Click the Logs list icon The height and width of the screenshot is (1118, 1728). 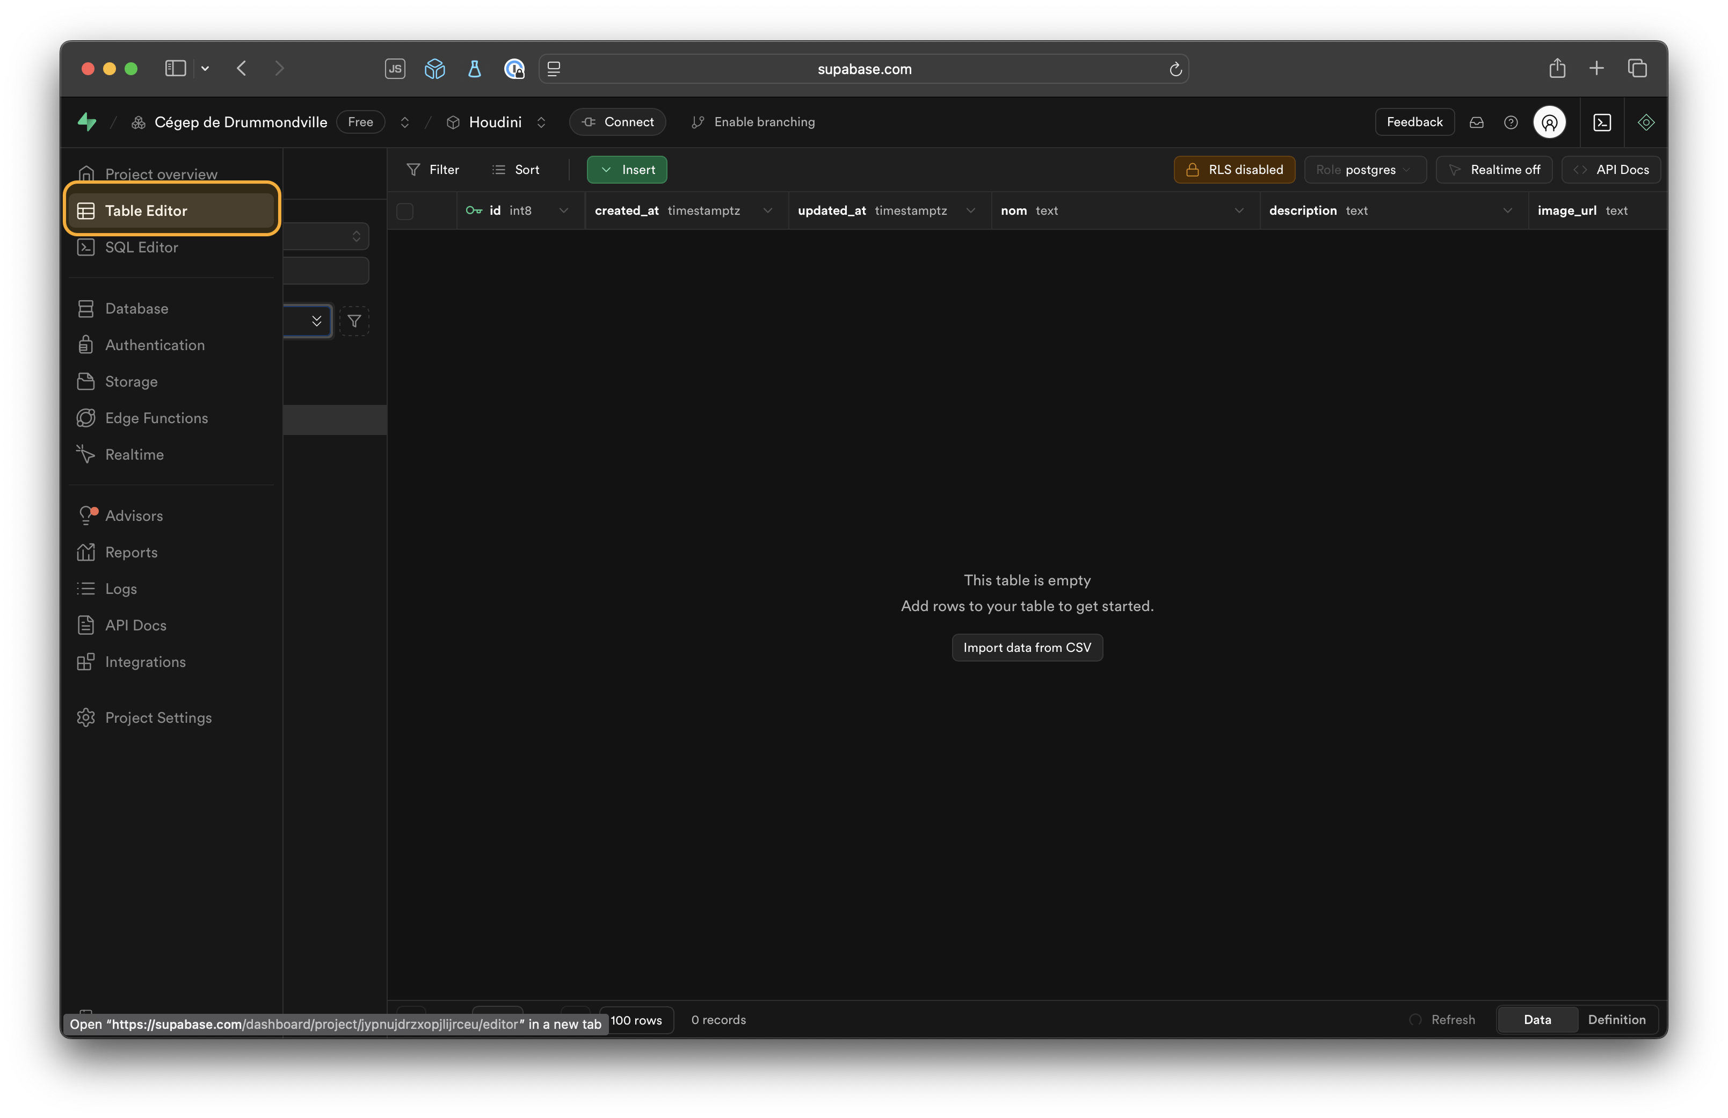85,589
